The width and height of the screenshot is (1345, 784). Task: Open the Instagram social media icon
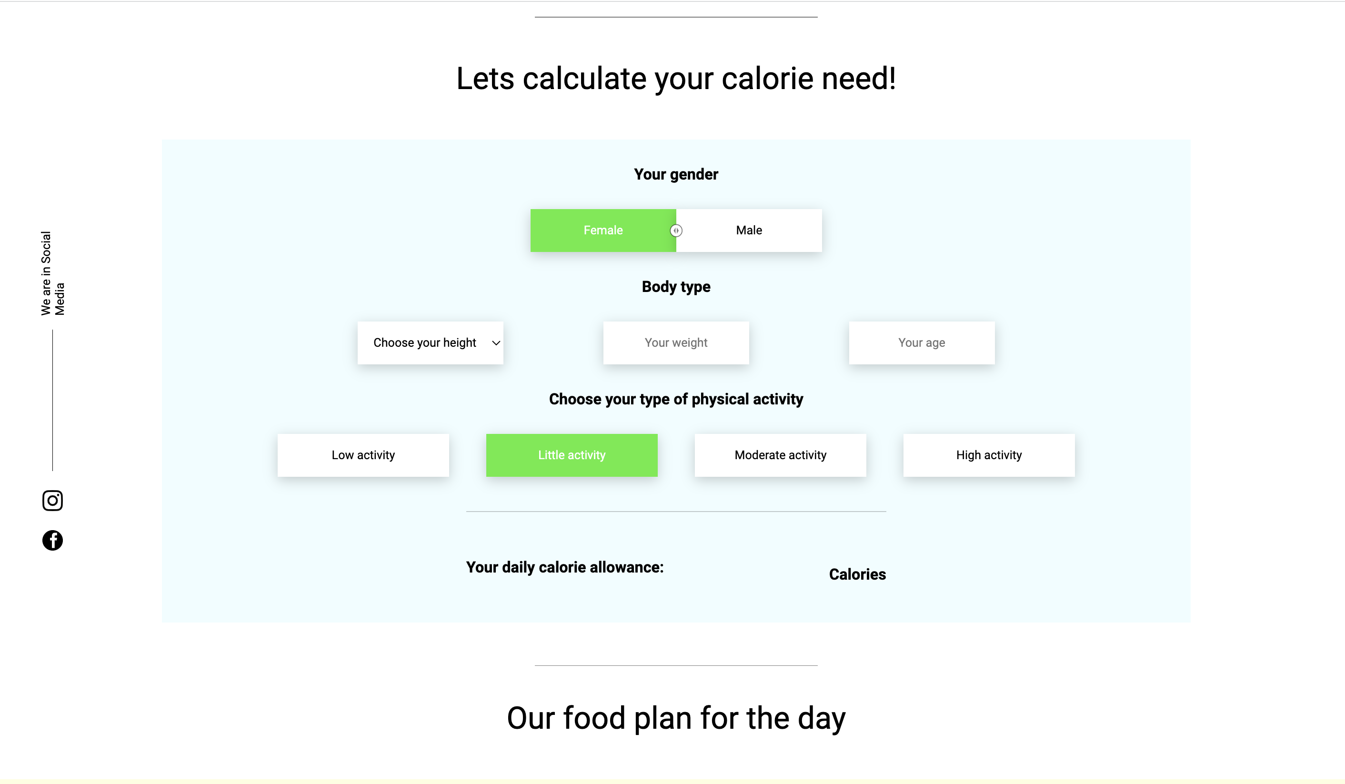click(52, 501)
